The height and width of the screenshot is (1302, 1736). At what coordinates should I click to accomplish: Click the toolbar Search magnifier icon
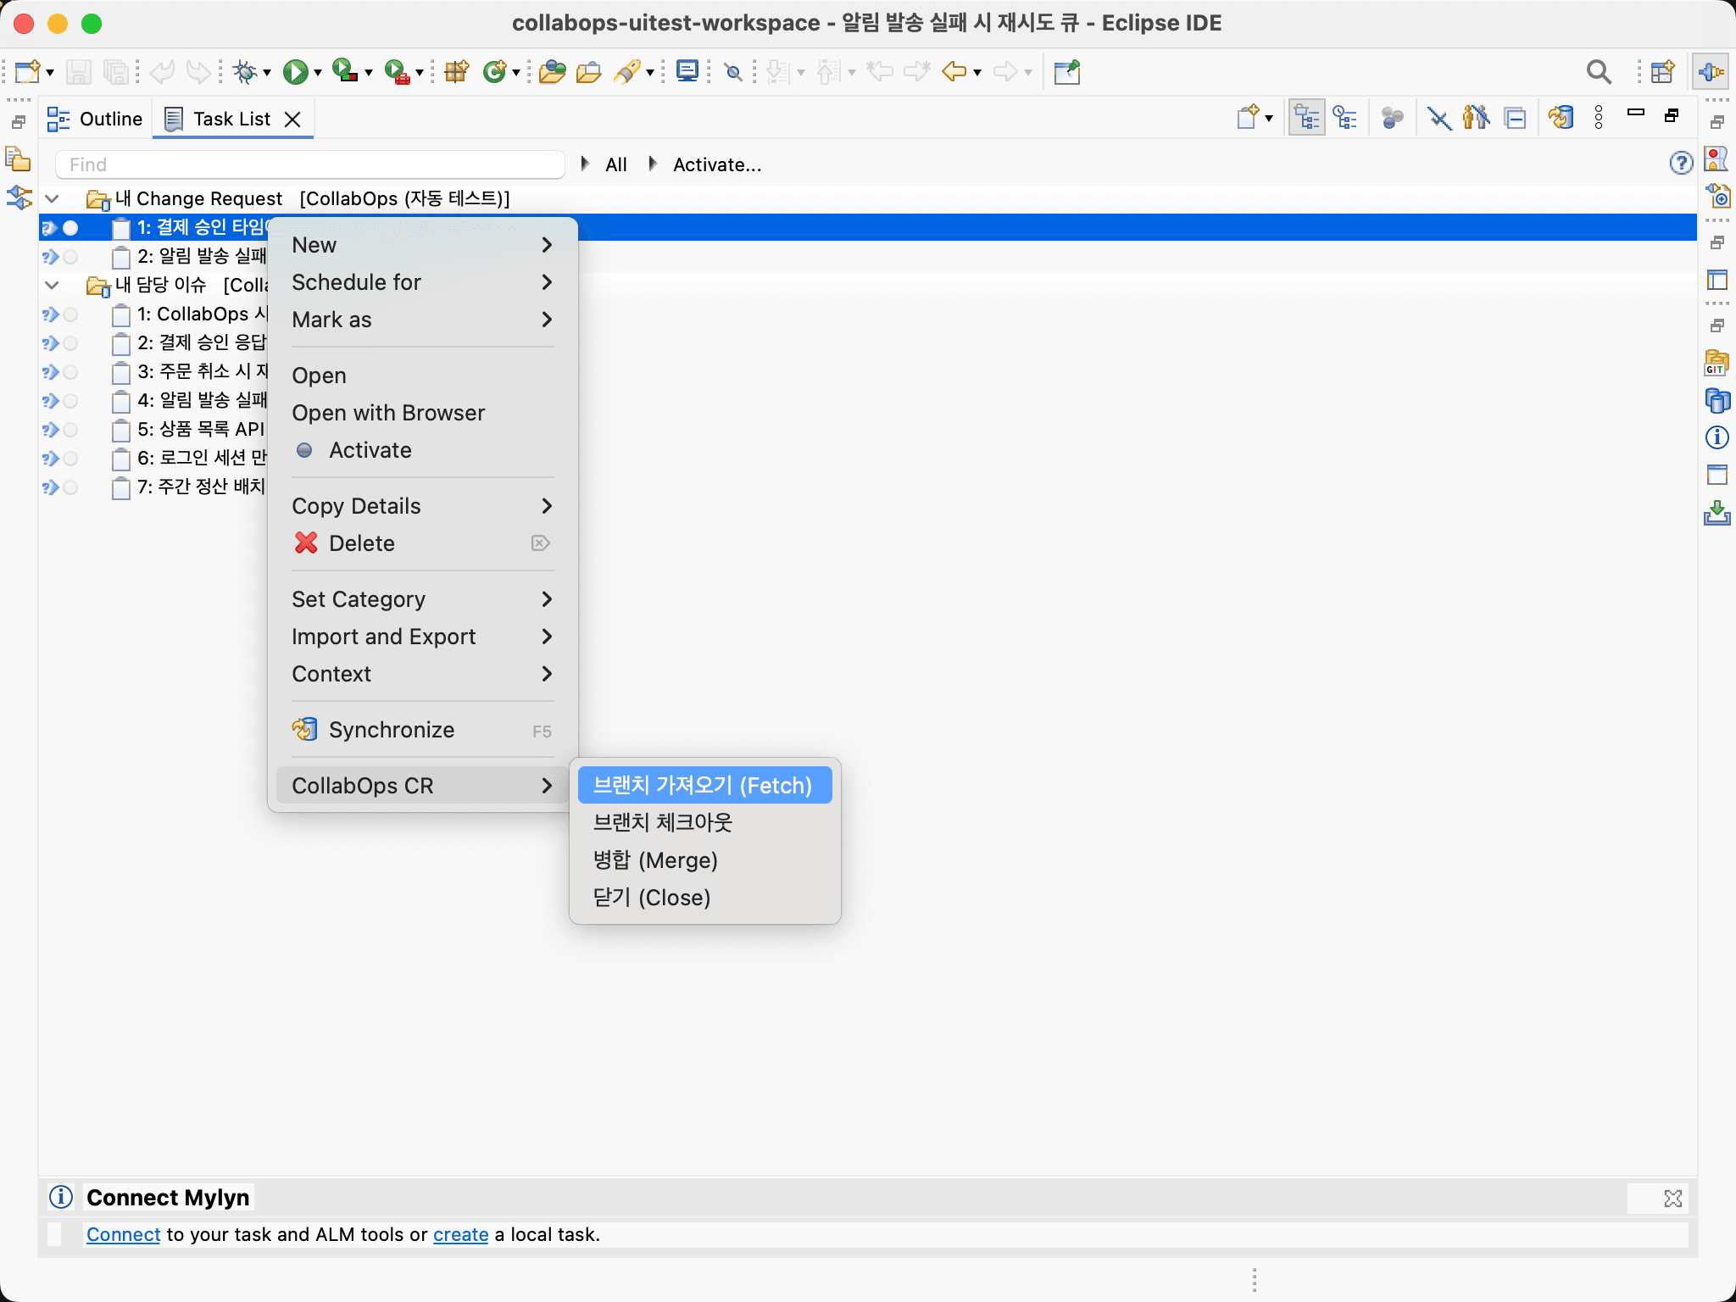tap(1599, 72)
